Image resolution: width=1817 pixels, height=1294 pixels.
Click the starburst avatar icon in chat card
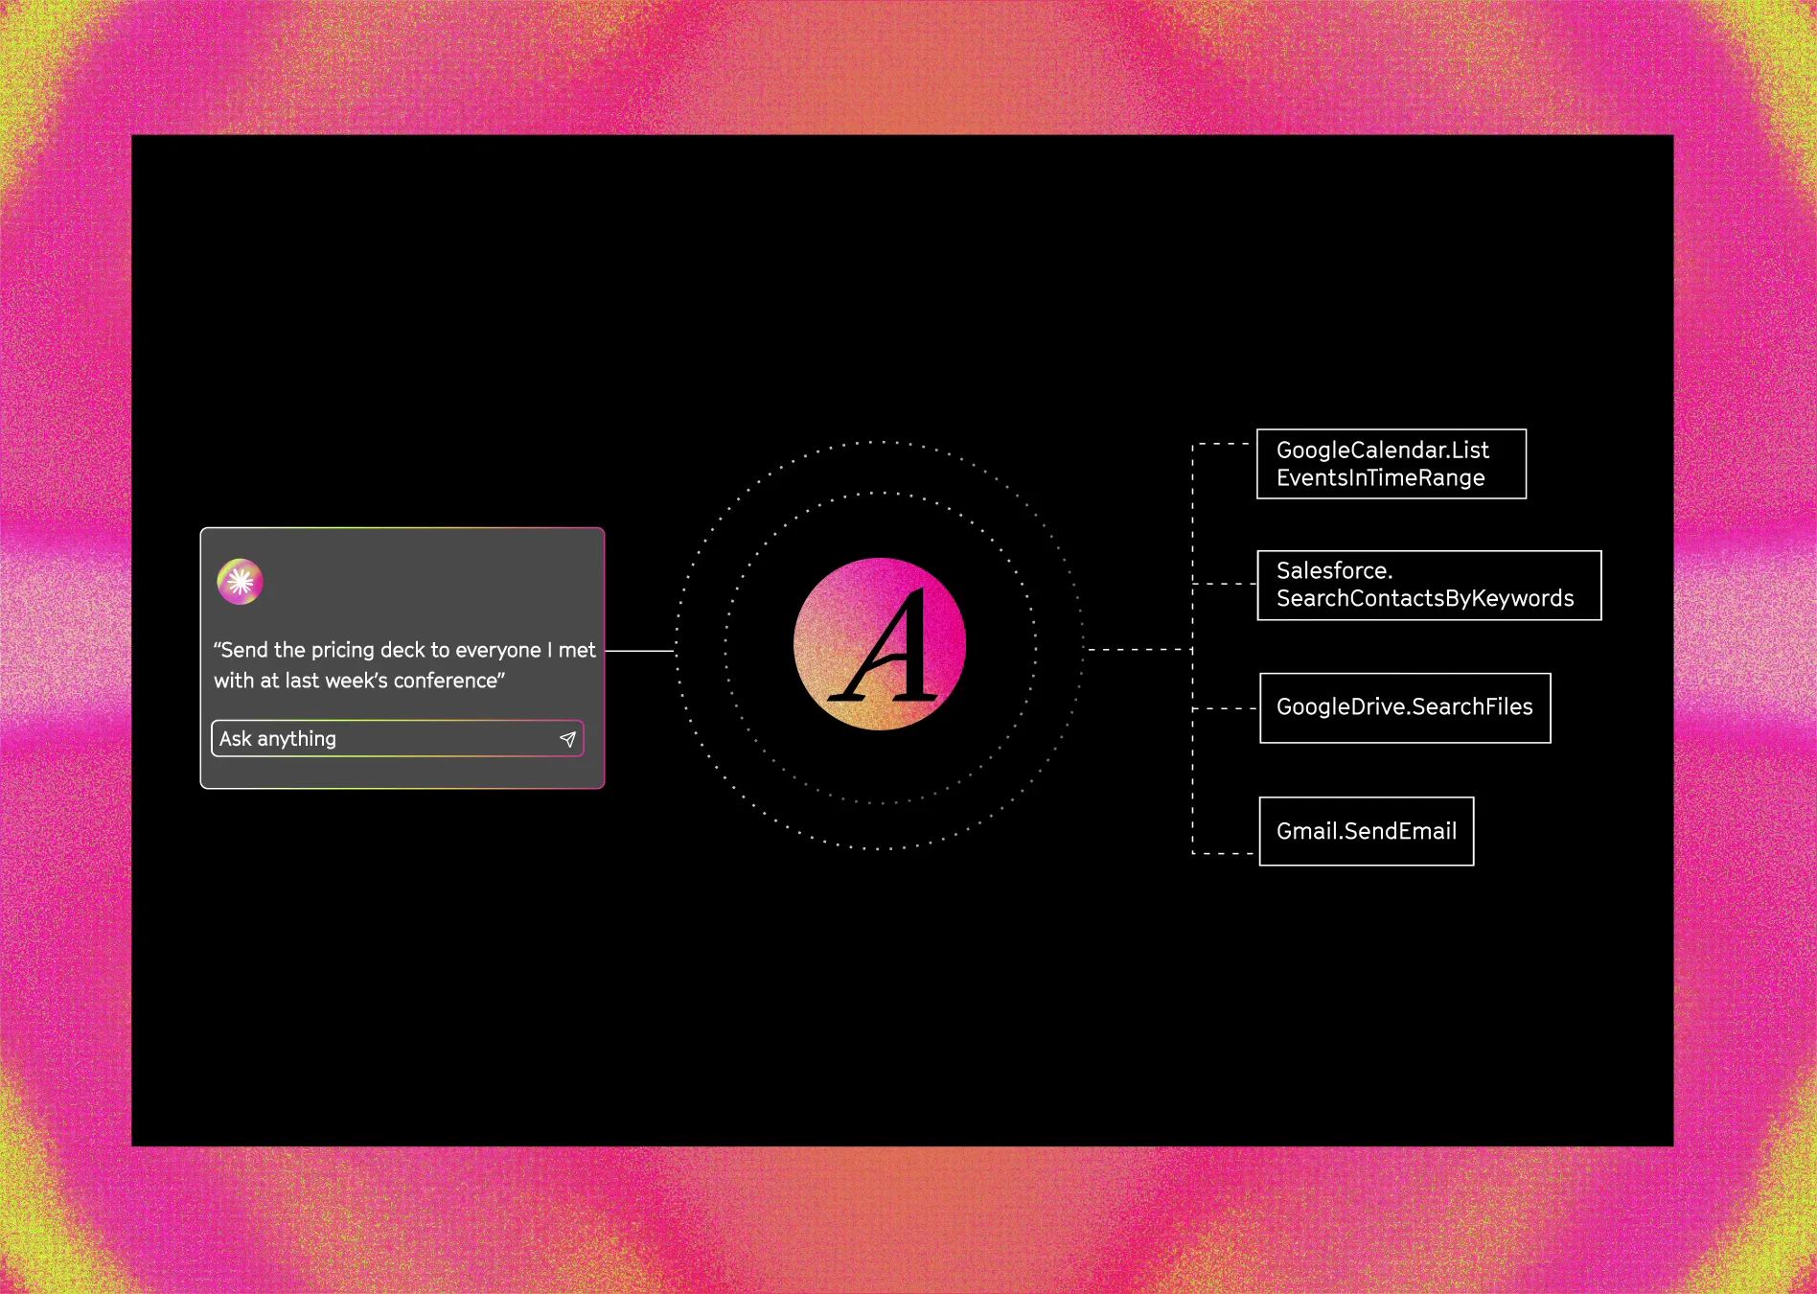[x=241, y=582]
